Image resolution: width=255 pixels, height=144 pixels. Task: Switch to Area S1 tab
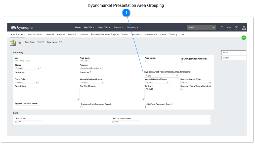click(50, 34)
